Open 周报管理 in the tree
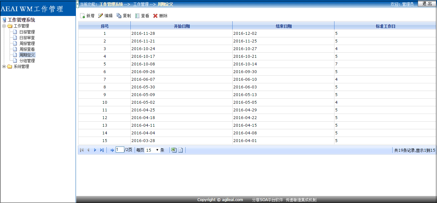The height and width of the screenshot is (203, 437). click(x=27, y=43)
